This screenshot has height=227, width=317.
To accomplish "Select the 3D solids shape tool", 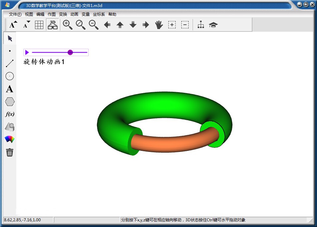I will pyautogui.click(x=10, y=127).
